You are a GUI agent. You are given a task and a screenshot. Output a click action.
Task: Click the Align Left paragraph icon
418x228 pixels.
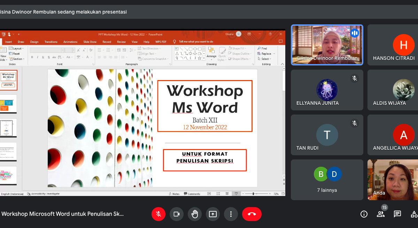(100, 57)
